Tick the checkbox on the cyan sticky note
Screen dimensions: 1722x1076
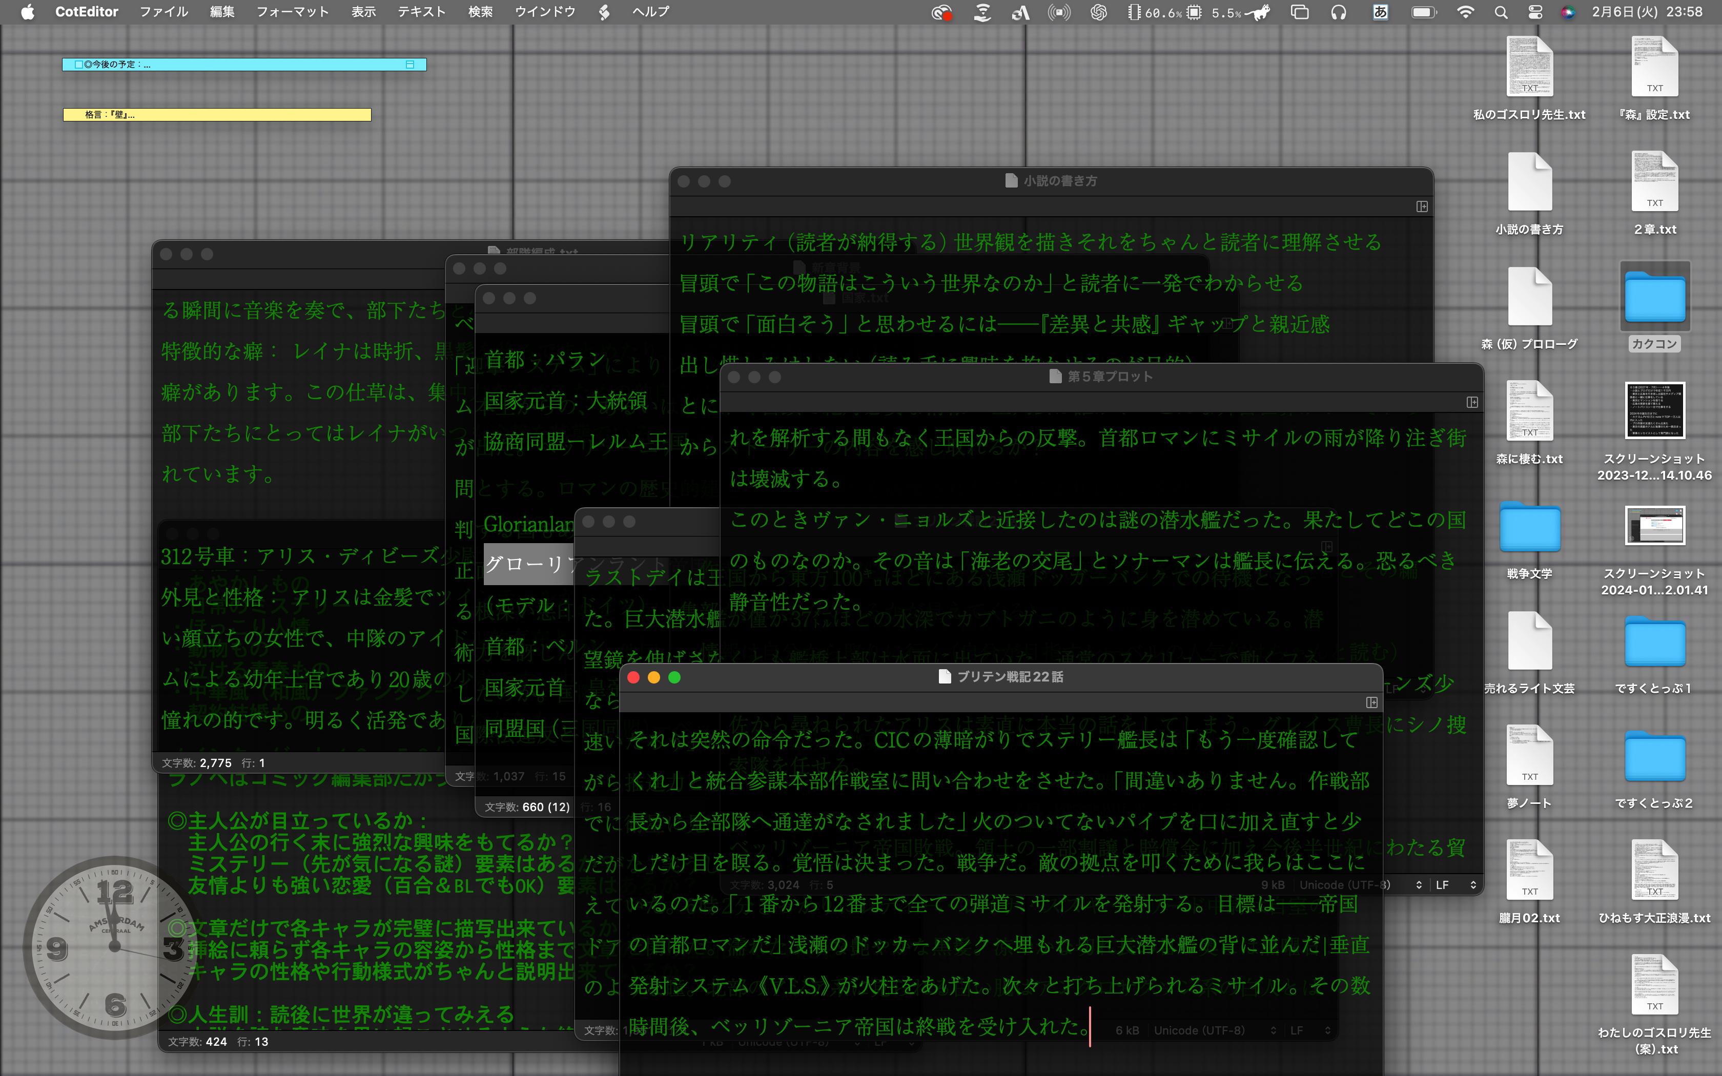pos(79,65)
